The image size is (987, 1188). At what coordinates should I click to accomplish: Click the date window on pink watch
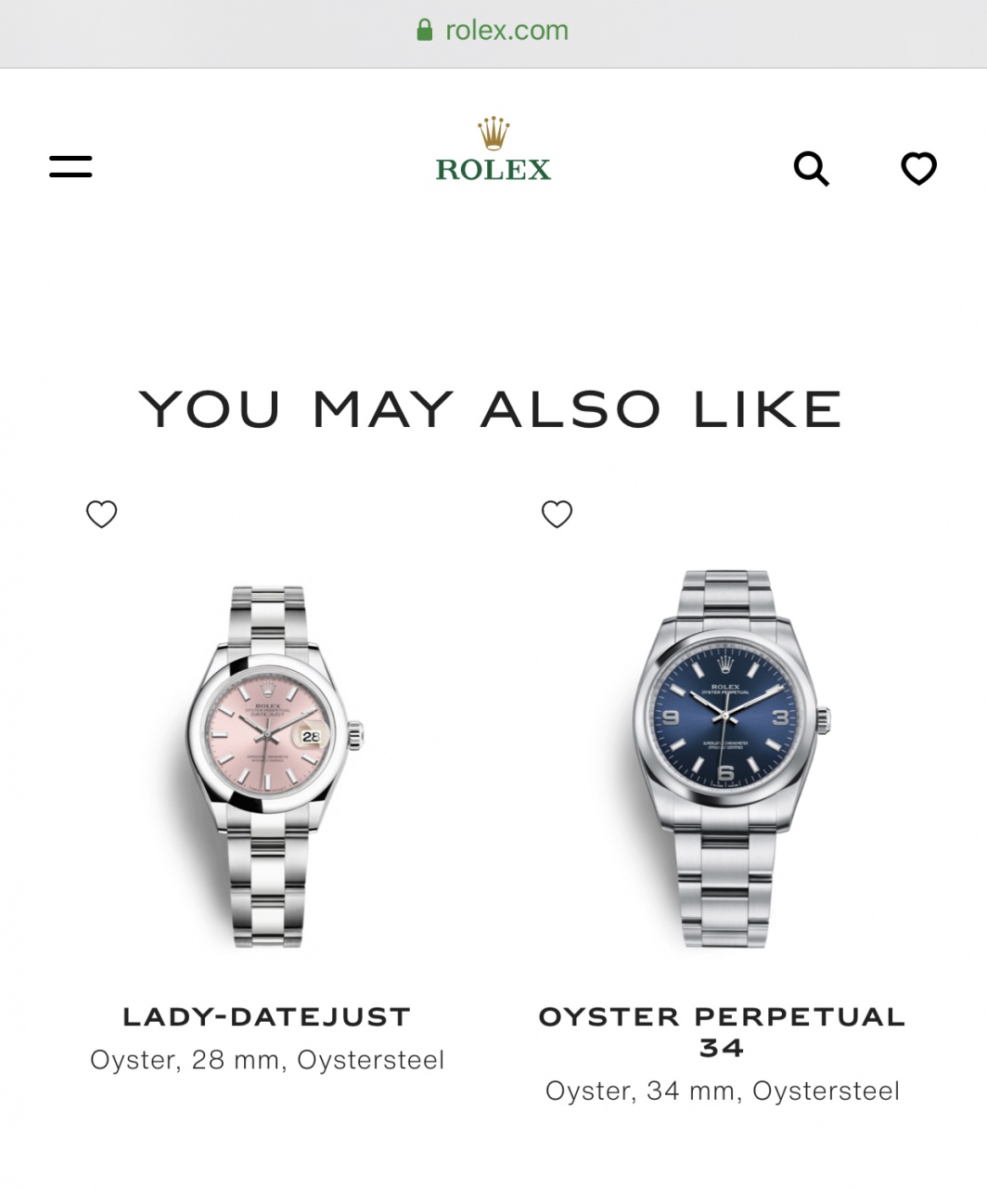pyautogui.click(x=310, y=736)
